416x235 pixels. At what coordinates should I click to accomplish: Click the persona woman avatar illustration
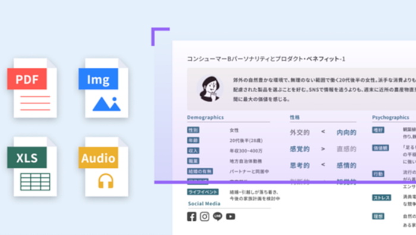click(210, 89)
